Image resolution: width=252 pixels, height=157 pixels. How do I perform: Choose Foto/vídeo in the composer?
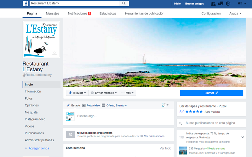coord(91,106)
